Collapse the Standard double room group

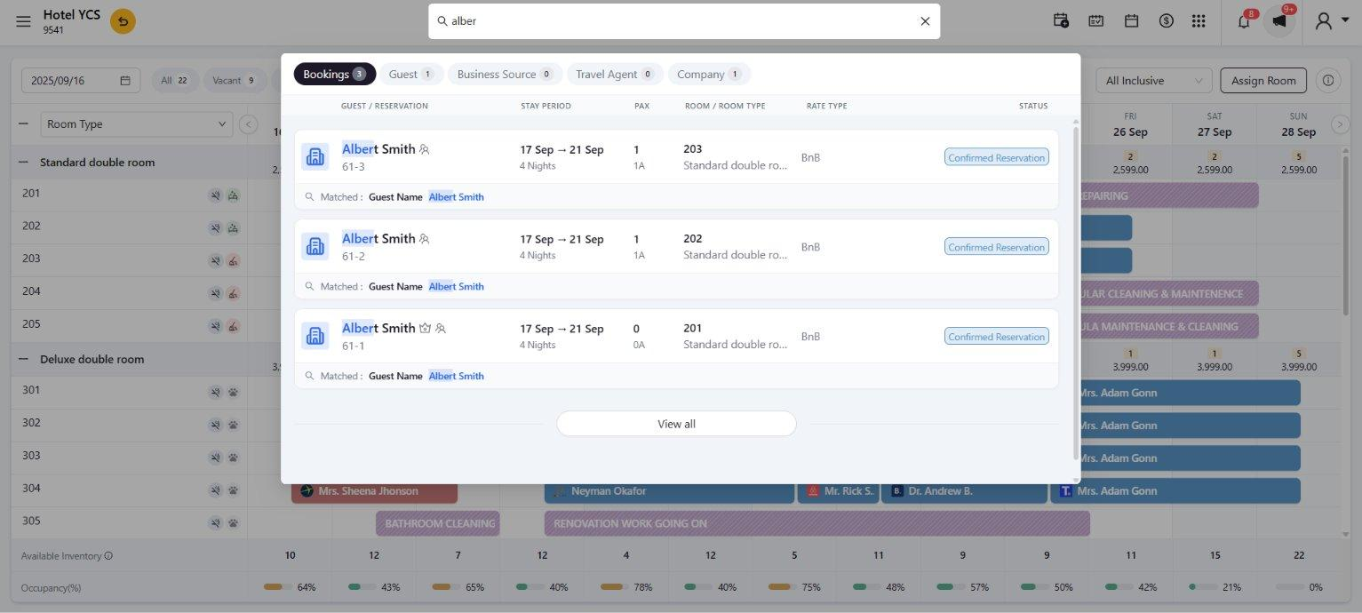click(x=23, y=163)
